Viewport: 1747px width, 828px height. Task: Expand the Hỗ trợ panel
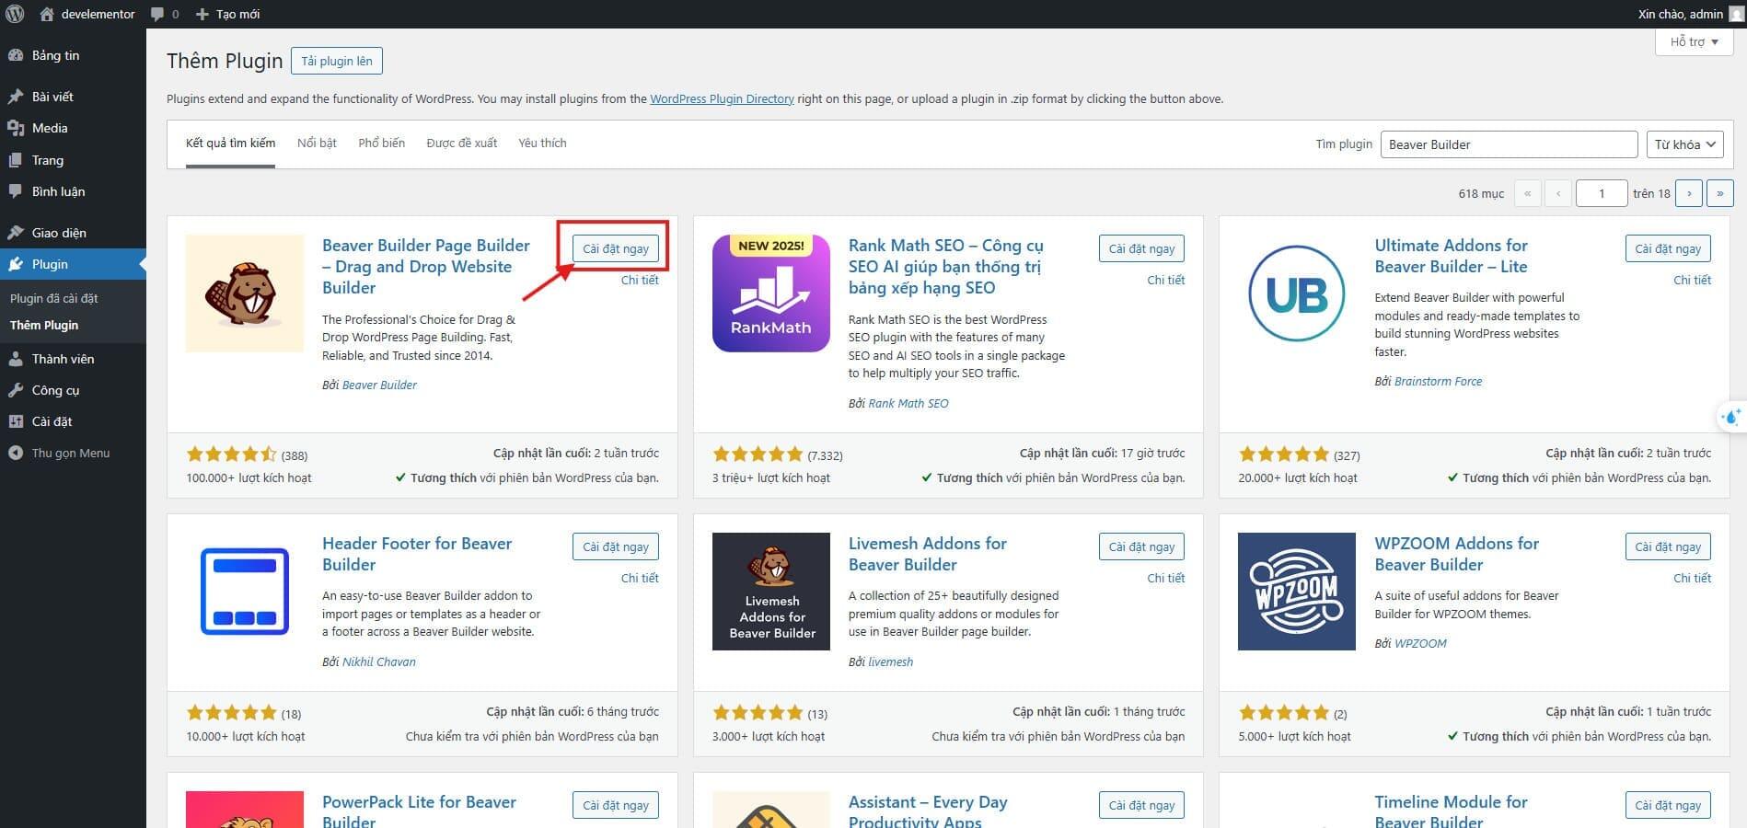(x=1693, y=41)
